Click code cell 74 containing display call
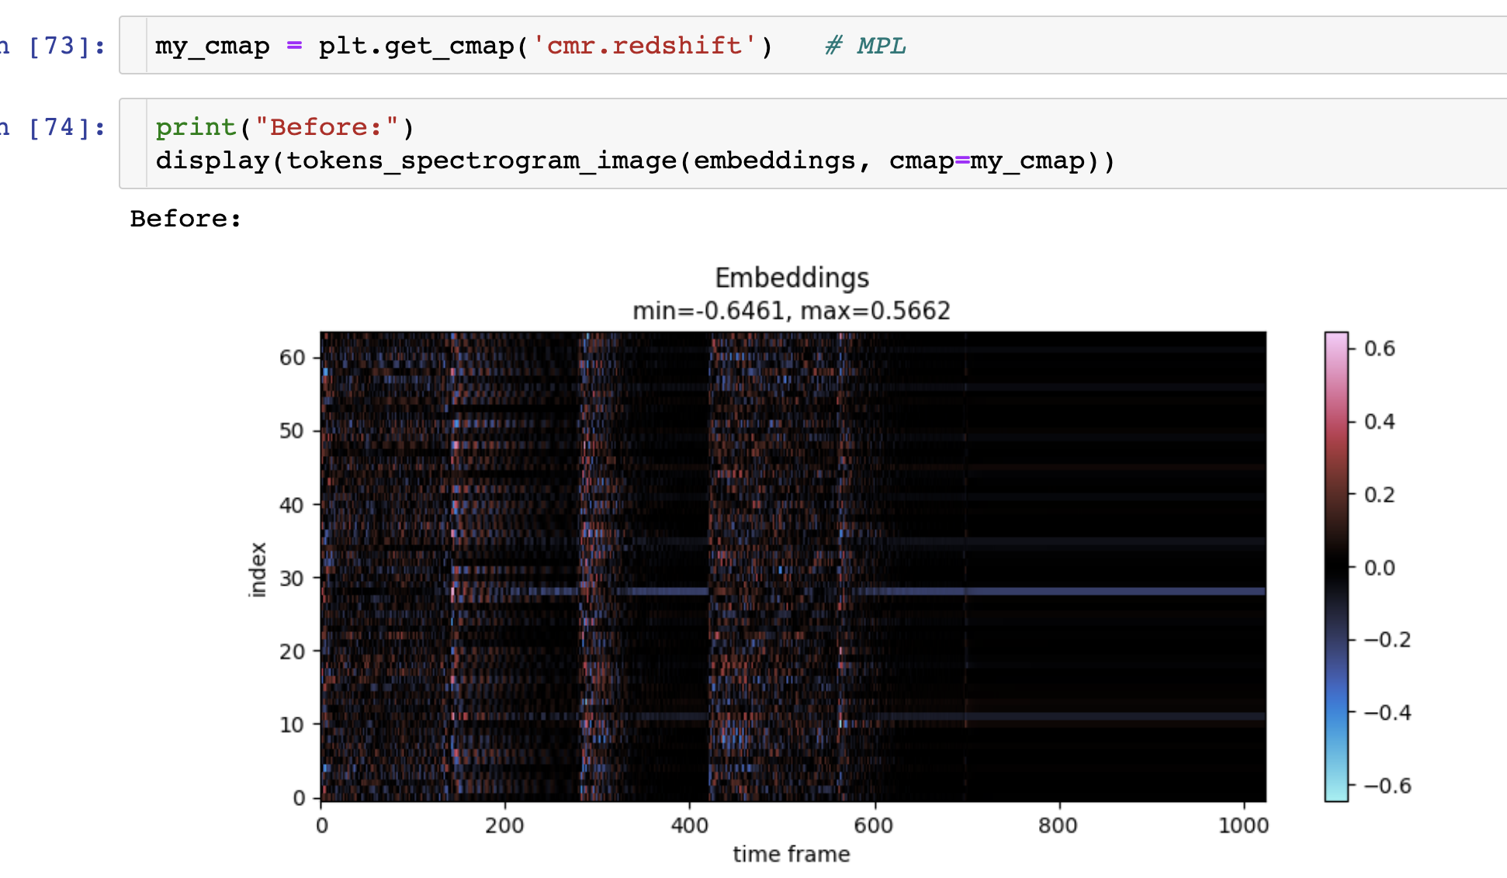1507x878 pixels. (813, 143)
